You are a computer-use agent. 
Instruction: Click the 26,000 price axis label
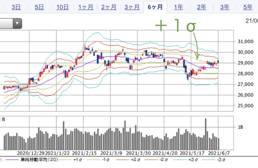[246, 95]
